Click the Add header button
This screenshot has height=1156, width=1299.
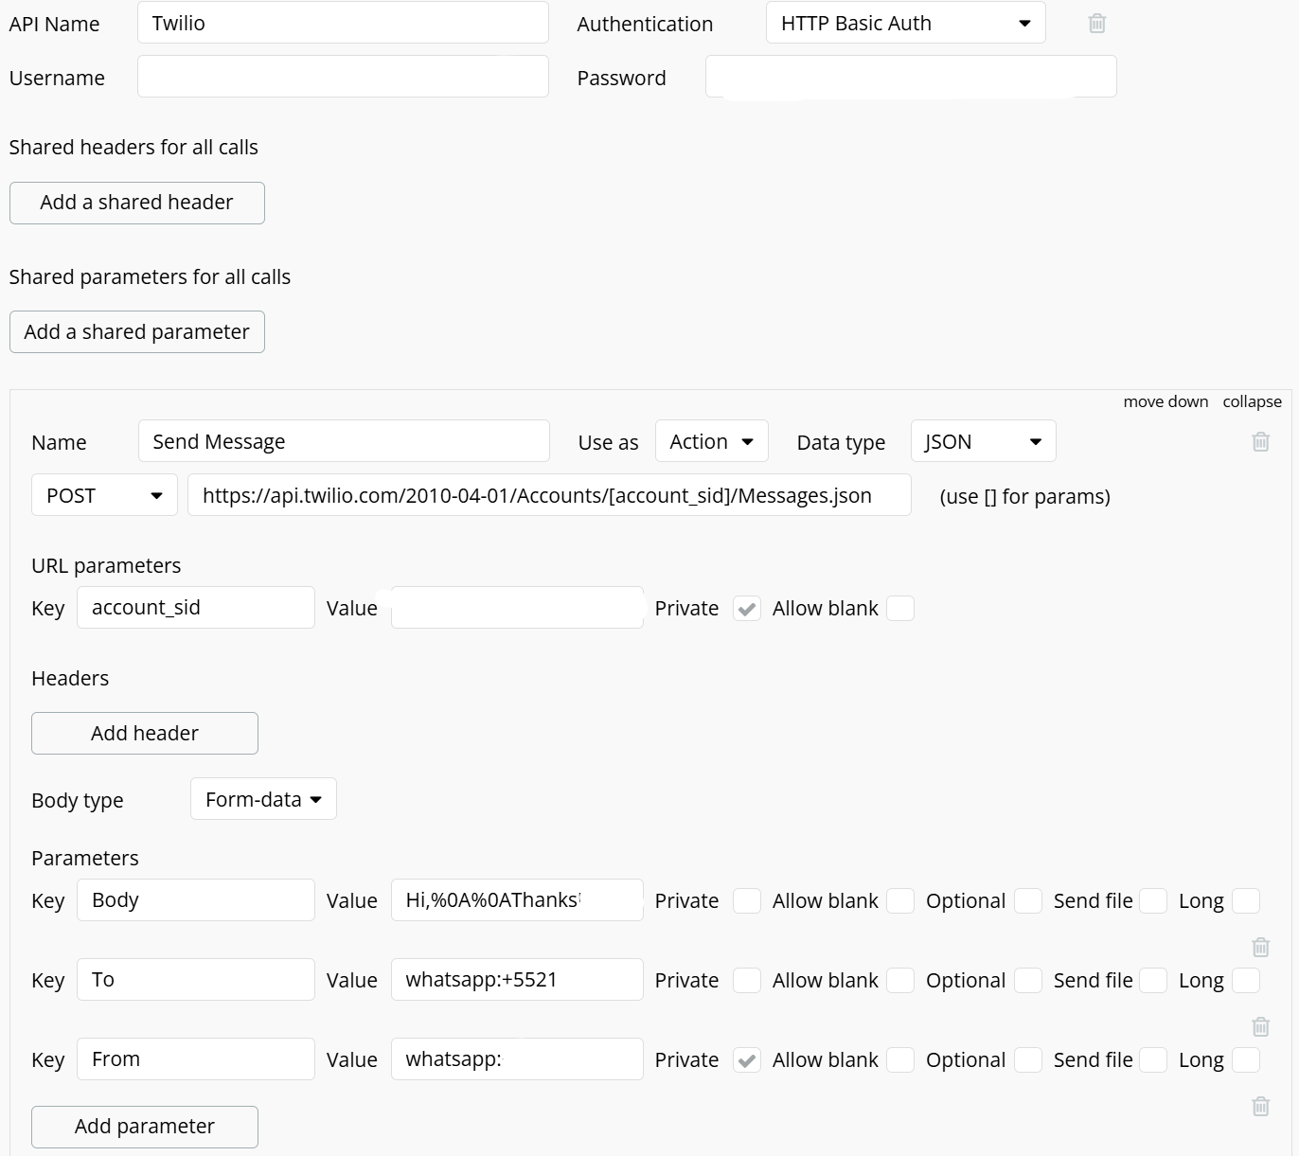(144, 734)
